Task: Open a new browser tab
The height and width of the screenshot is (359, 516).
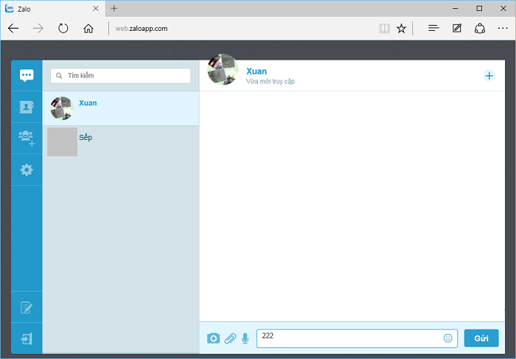Action: click(114, 8)
